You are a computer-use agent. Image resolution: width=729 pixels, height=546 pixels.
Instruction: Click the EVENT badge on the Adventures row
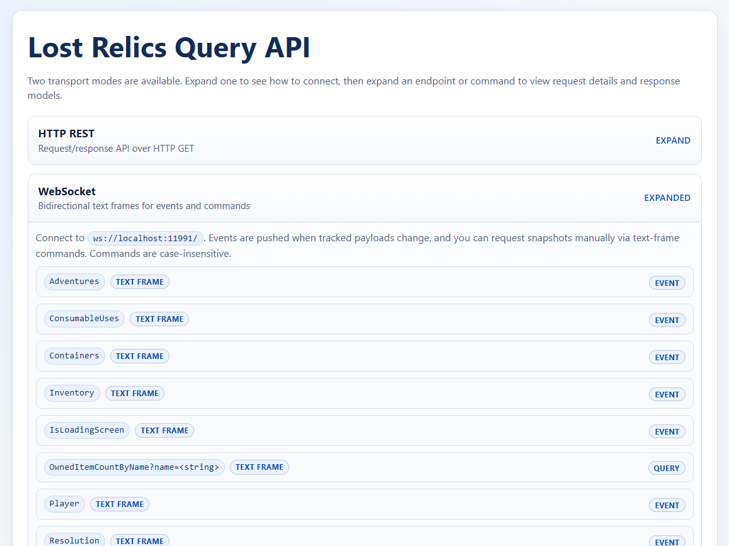click(x=667, y=283)
